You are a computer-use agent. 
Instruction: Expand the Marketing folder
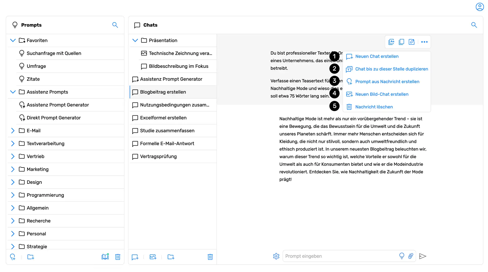13,169
